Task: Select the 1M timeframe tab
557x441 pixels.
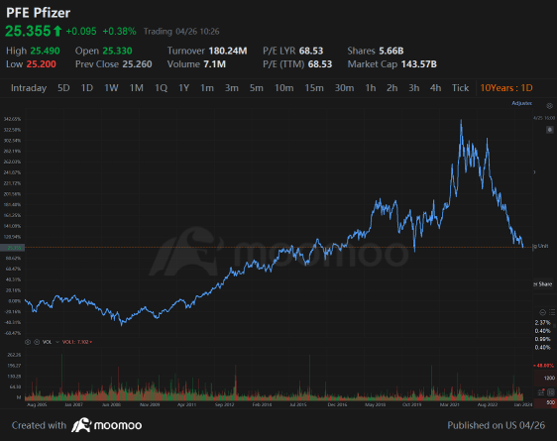Action: pos(137,88)
